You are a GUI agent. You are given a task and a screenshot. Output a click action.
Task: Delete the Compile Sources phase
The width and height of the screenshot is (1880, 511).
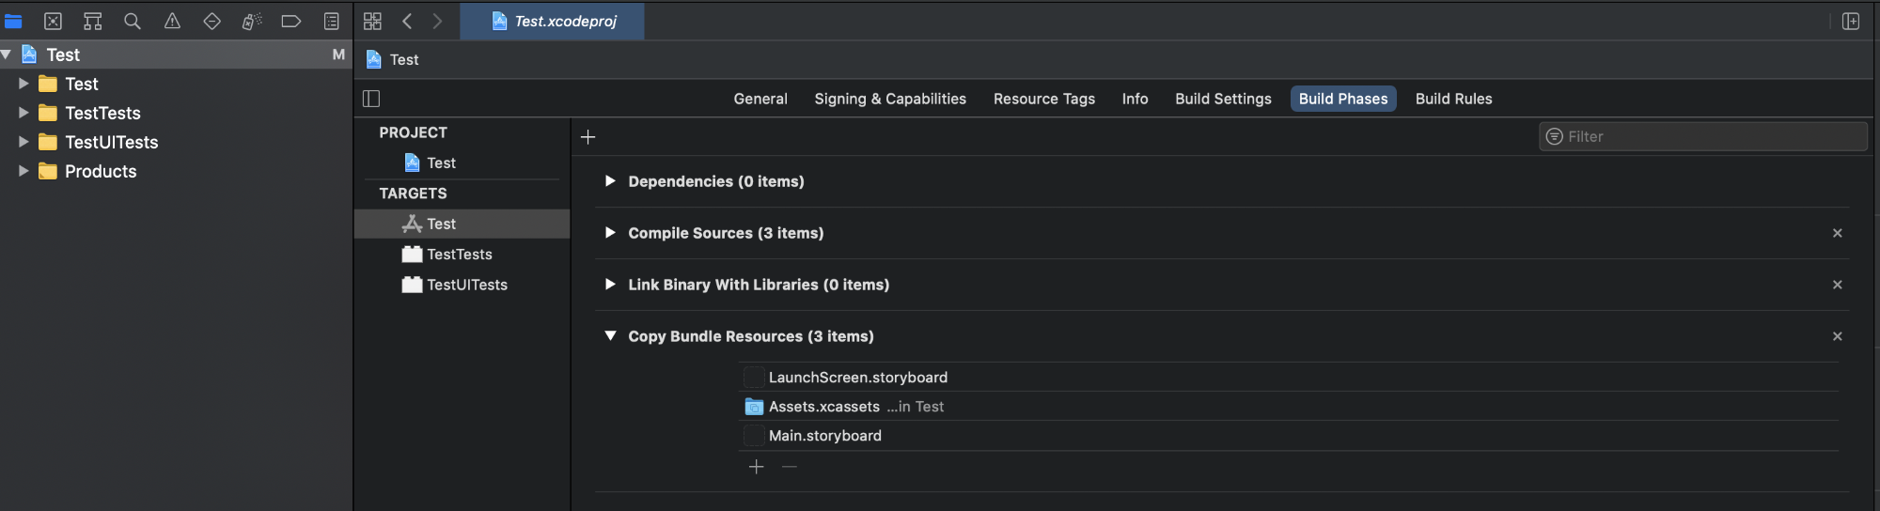tap(1837, 233)
